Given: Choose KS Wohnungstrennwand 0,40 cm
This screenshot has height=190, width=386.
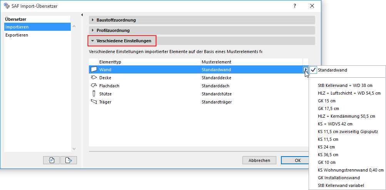Looking at the screenshot, I should click(x=351, y=170).
